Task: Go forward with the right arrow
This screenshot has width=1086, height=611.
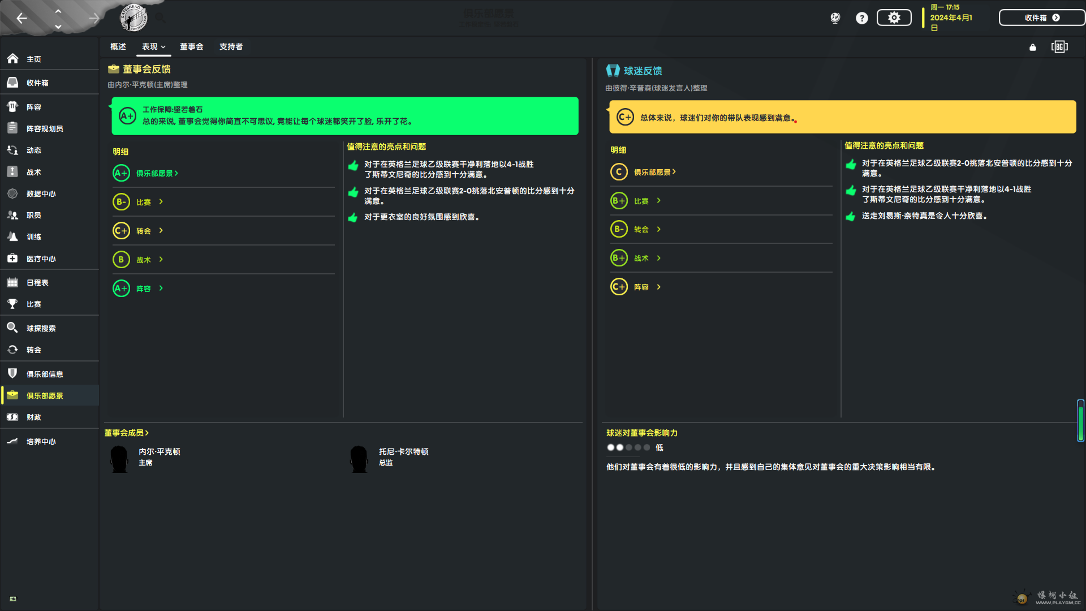Action: click(x=93, y=18)
